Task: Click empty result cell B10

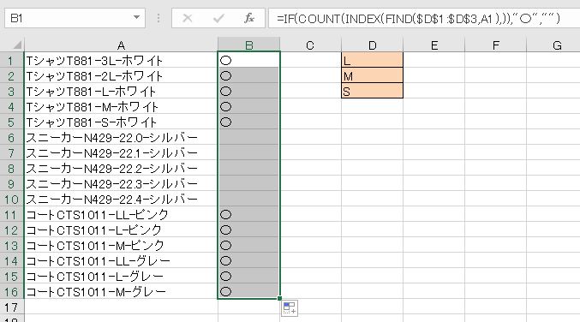Action: [249, 200]
